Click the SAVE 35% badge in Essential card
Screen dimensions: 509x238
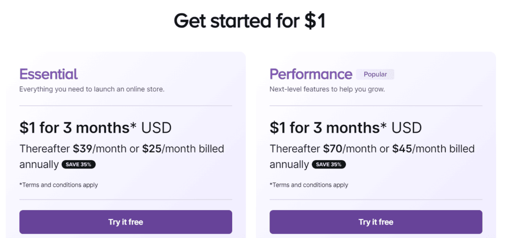pyautogui.click(x=79, y=164)
